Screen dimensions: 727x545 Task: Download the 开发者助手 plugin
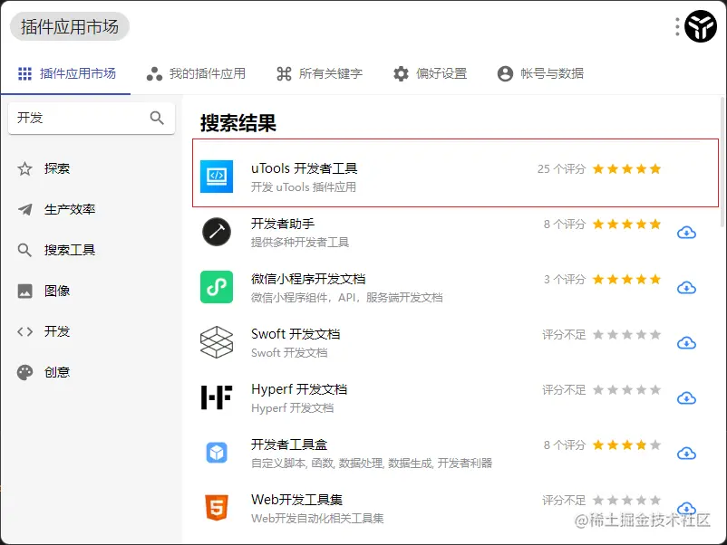[687, 233]
